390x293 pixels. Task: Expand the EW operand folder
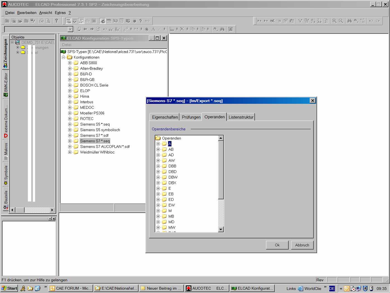point(158,205)
